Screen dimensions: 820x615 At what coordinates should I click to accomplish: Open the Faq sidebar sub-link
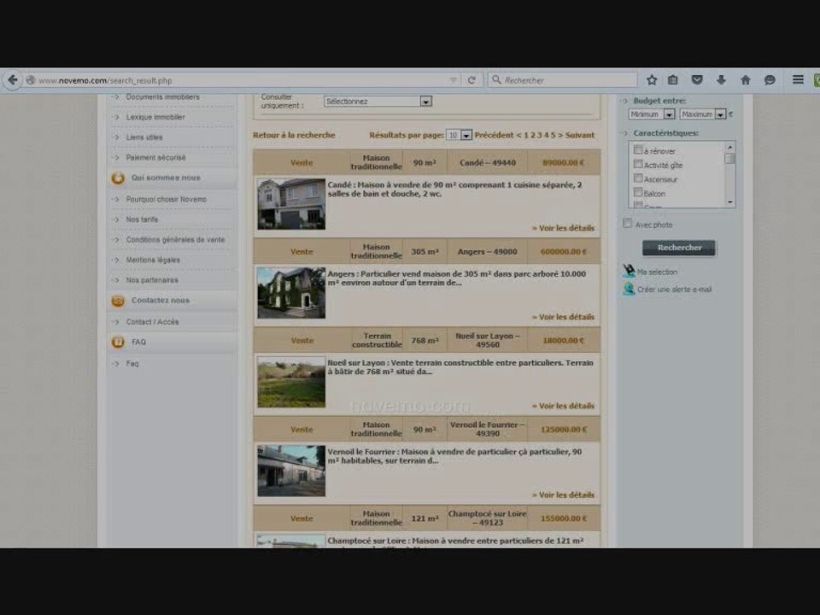coord(132,364)
